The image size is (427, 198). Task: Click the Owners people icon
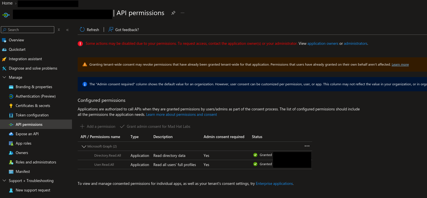pos(11,153)
